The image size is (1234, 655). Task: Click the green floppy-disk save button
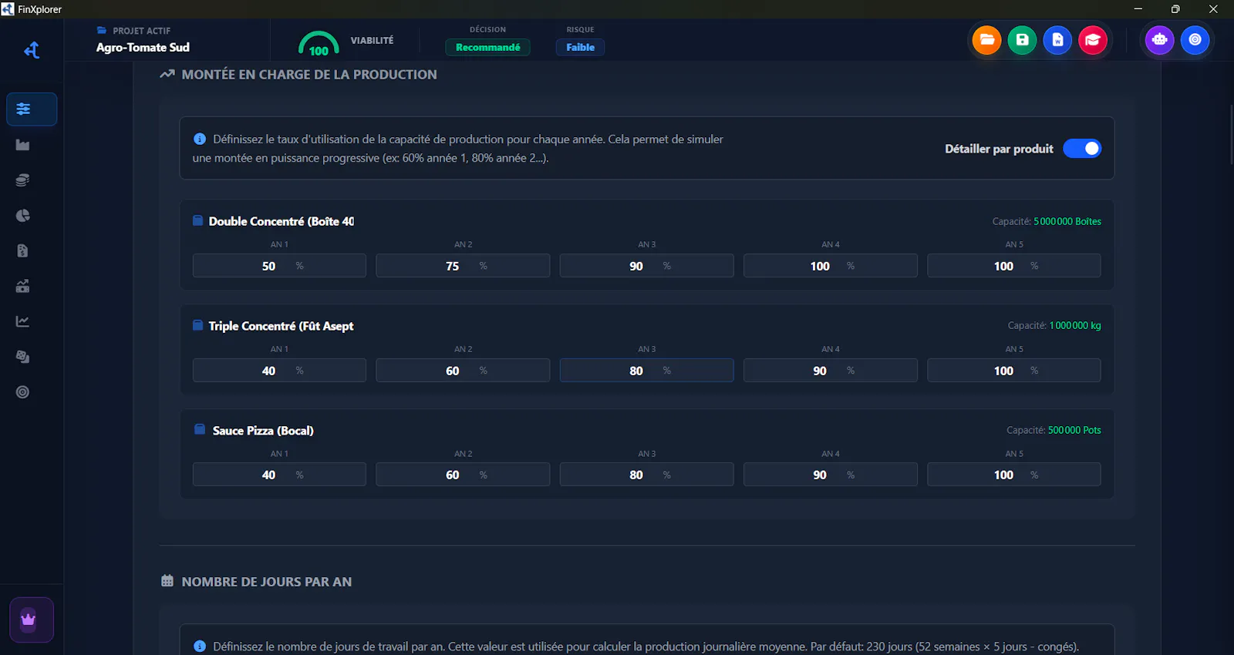click(x=1022, y=40)
